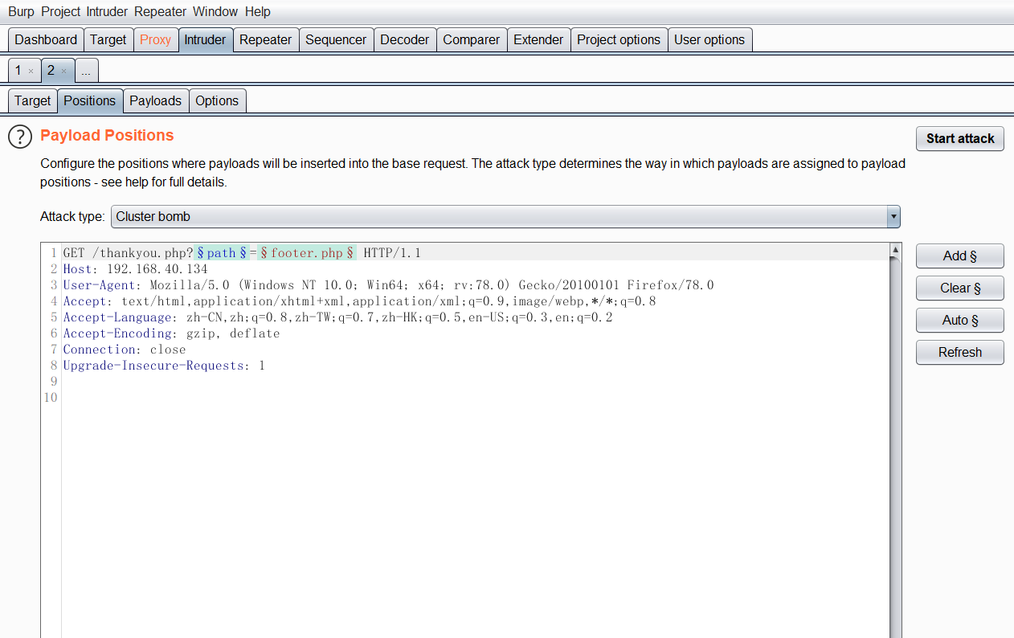
Task: Click the Accept header text/html line
Action: [x=359, y=301]
